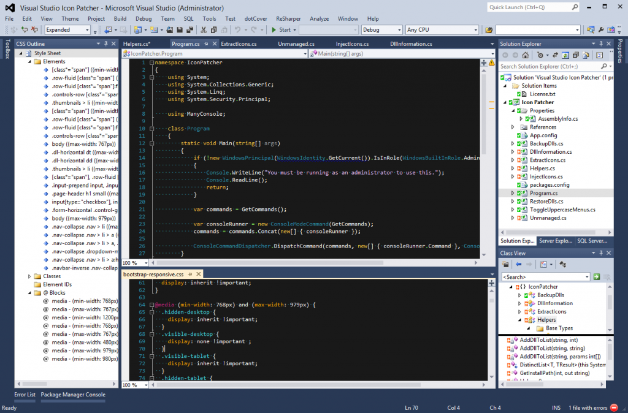Viewport: 628px width, 413px height.
Task: Close the bootstrap-responsive.css tab
Action: 198,274
